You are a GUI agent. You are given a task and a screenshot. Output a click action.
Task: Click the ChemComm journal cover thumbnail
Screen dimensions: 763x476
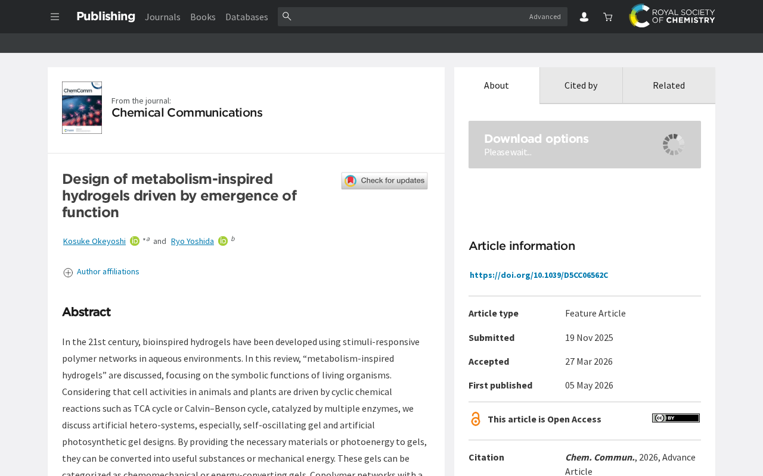tap(82, 108)
